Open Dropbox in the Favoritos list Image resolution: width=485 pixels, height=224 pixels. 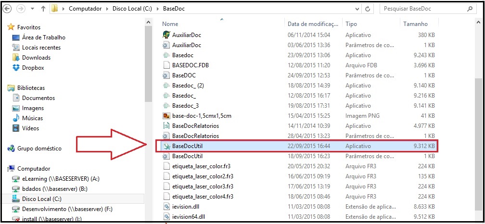tap(33, 68)
